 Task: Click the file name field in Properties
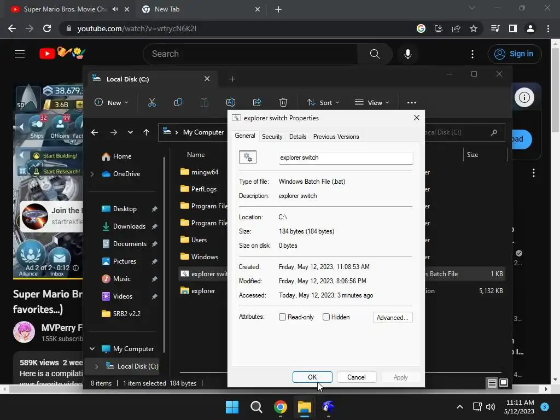coord(346,158)
